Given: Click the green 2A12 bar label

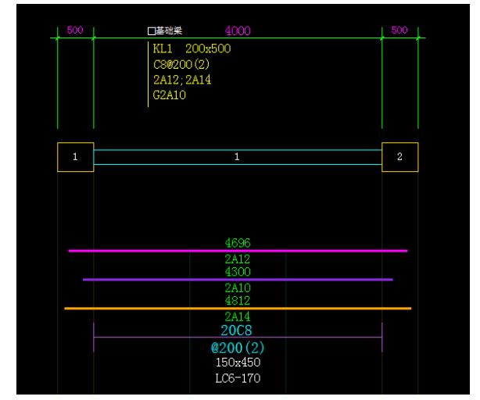Looking at the screenshot, I should (x=238, y=259).
